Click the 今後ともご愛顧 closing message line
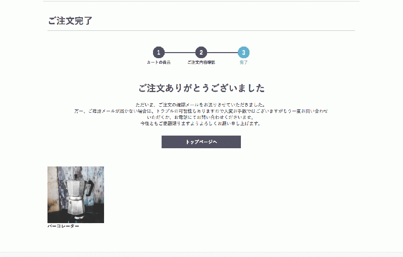403x257 pixels. pos(200,123)
